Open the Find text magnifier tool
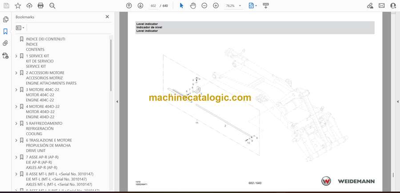Screen dimensions: 400x193 52,6
